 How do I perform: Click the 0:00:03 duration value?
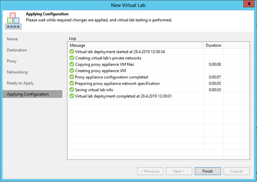click(215, 90)
